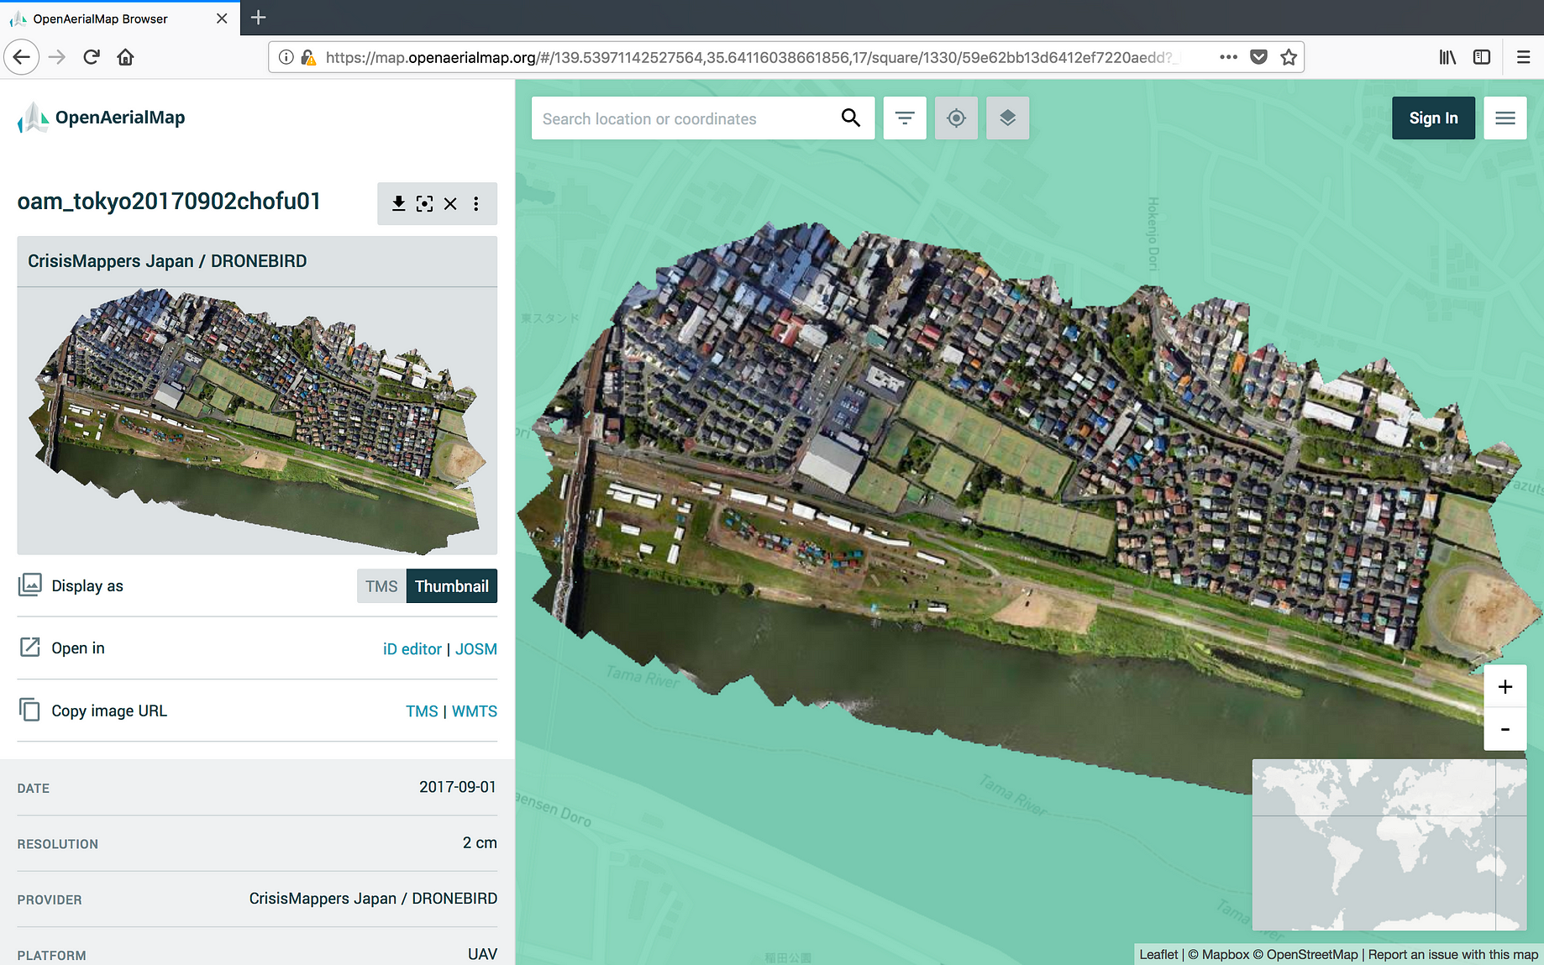This screenshot has height=965, width=1544.
Task: Open the Firefox hamburger menu
Action: coord(1523,57)
